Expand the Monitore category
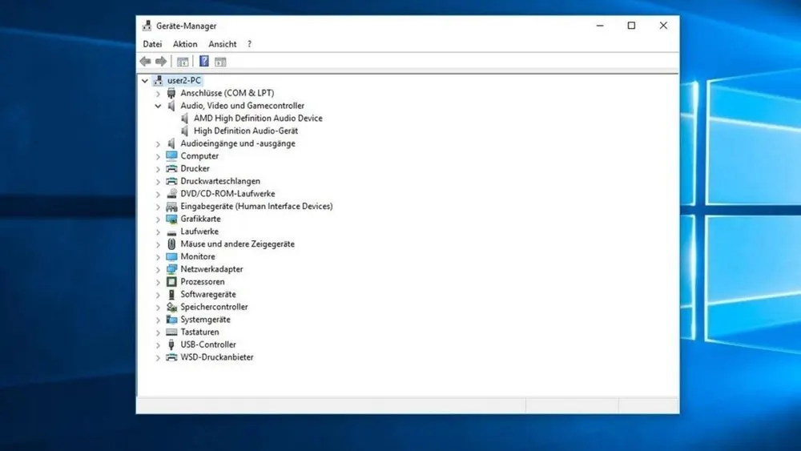Image resolution: width=801 pixels, height=451 pixels. pos(158,257)
